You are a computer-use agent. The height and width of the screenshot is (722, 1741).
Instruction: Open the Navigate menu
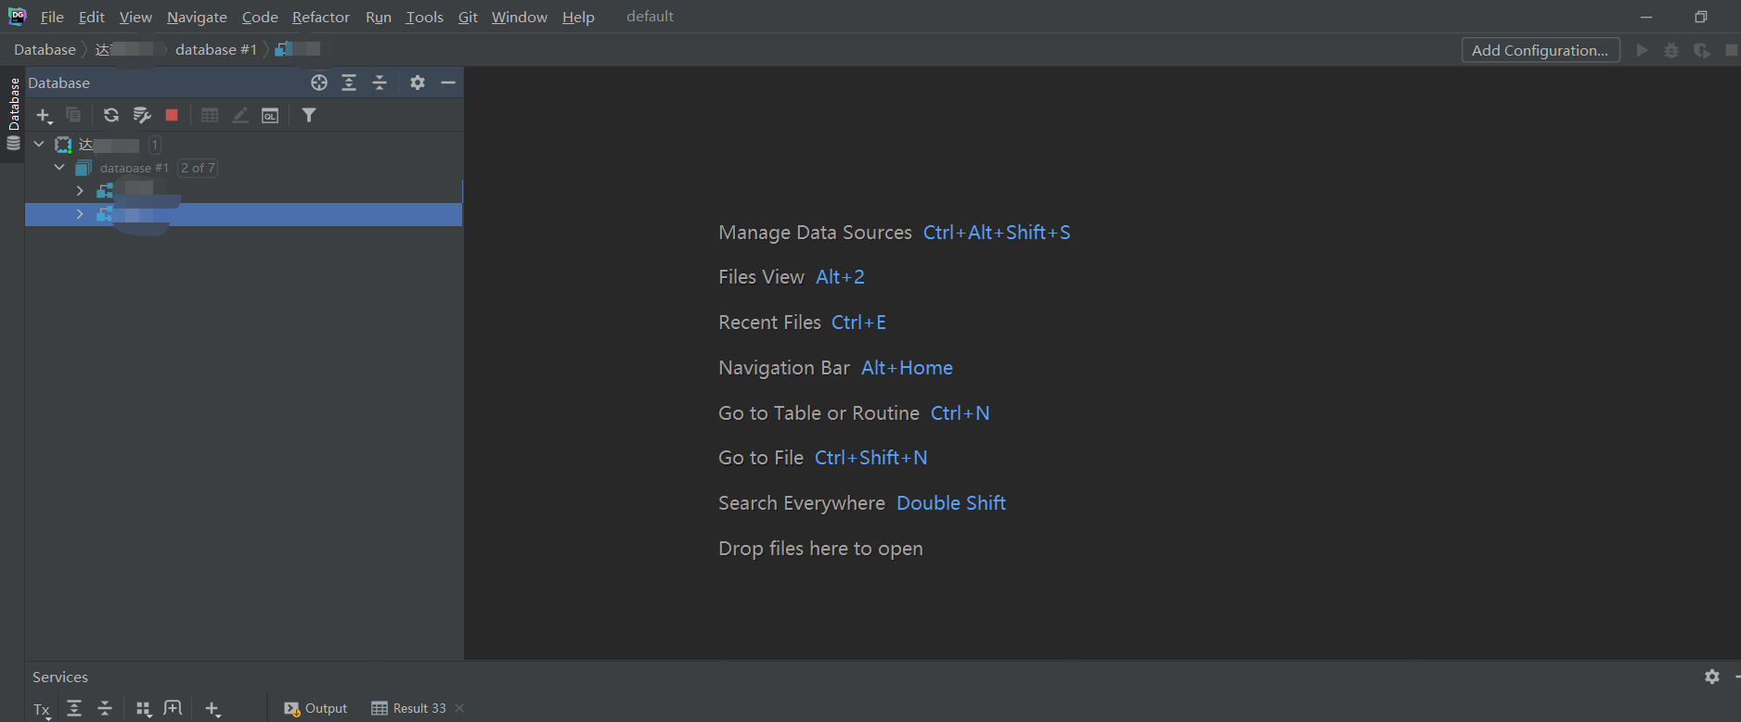click(197, 17)
